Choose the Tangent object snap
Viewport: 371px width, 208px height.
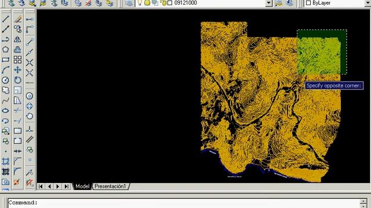[30, 116]
